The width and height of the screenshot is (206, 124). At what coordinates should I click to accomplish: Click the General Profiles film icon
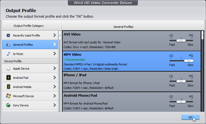point(8,45)
